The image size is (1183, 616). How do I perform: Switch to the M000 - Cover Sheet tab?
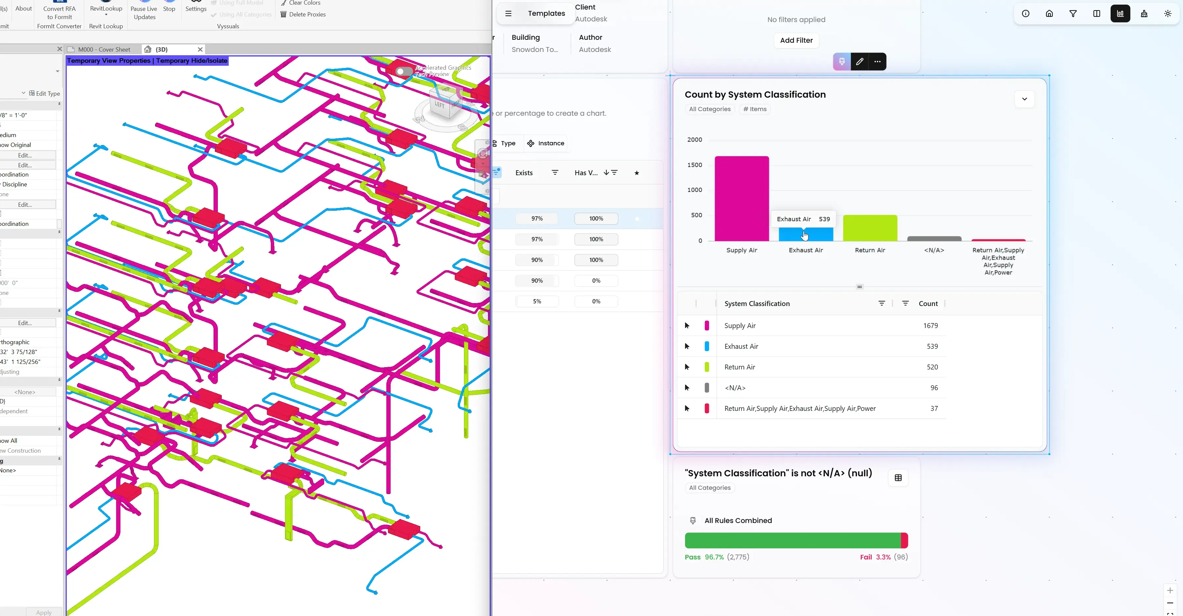click(104, 50)
